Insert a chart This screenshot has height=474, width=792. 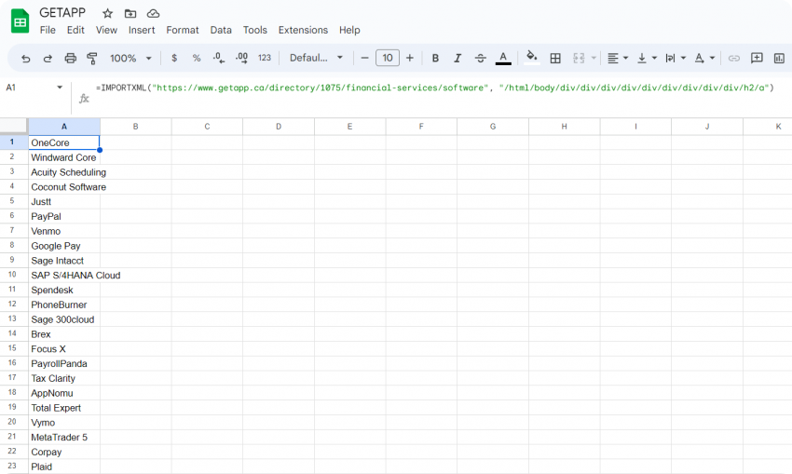tap(778, 58)
